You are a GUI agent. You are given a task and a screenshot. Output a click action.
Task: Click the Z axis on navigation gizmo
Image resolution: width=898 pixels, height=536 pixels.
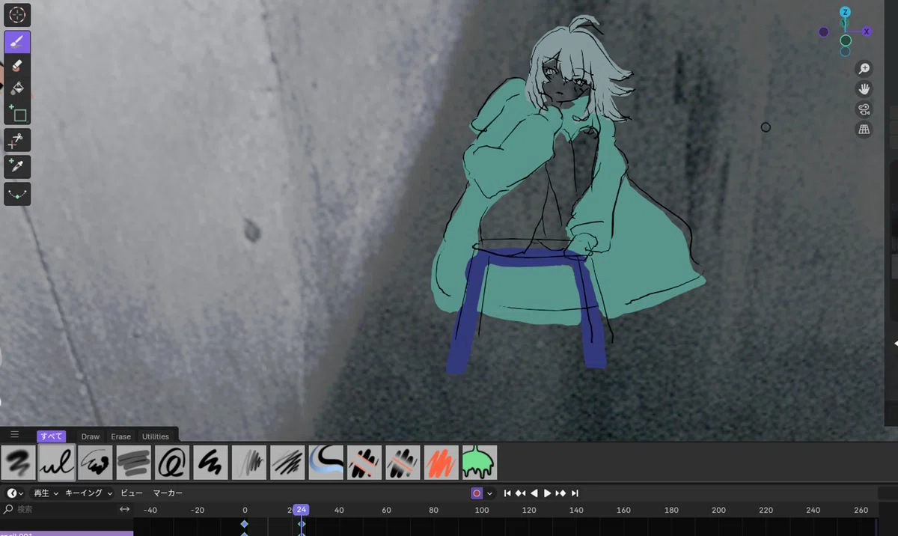pyautogui.click(x=845, y=12)
